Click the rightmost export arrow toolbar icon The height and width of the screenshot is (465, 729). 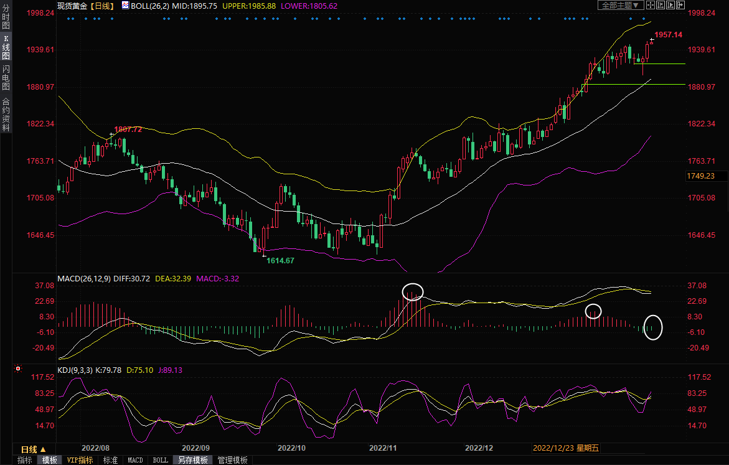coord(680,5)
